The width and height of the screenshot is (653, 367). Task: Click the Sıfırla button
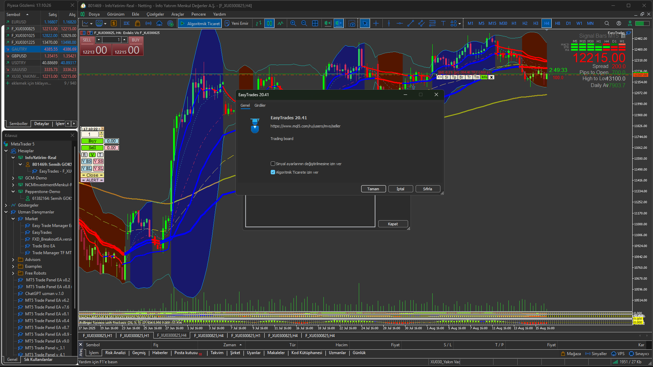[x=428, y=189]
